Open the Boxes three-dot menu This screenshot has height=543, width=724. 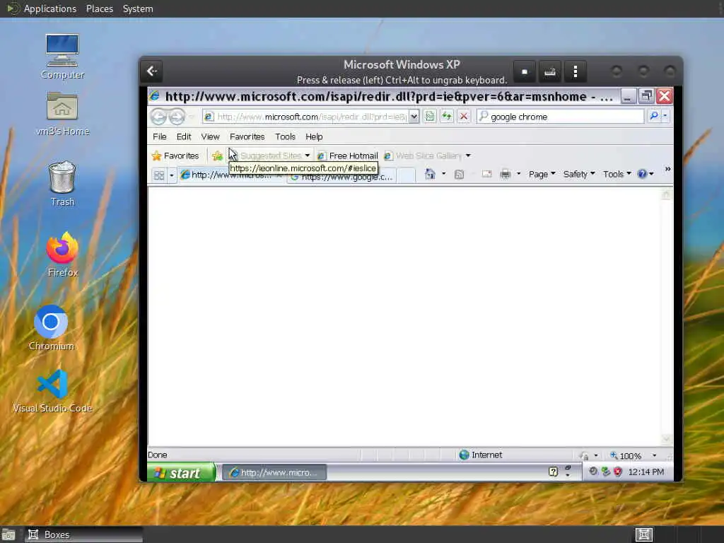point(575,71)
